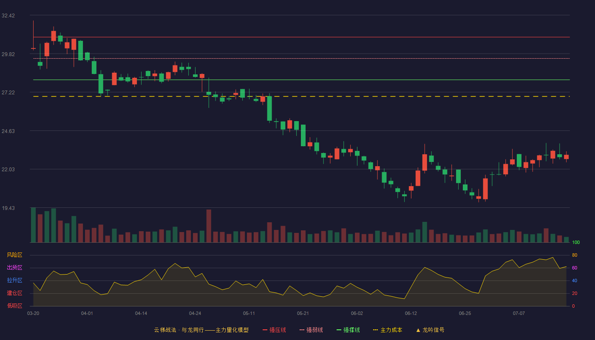This screenshot has height=340, width=595.
Task: Click the 04-01 date label
Action: [x=87, y=313]
